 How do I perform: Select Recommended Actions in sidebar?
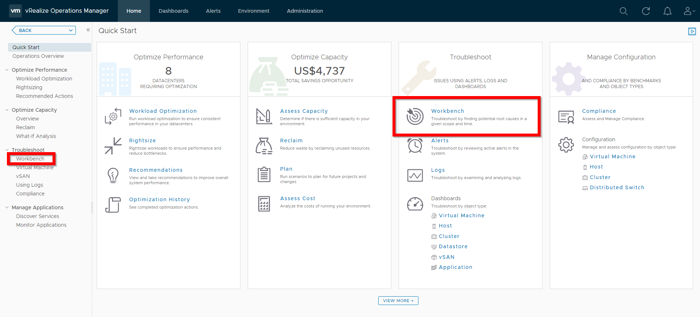coord(45,96)
